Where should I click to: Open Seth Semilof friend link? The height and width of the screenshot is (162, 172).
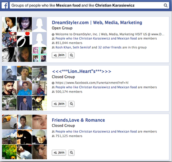pos(82,47)
